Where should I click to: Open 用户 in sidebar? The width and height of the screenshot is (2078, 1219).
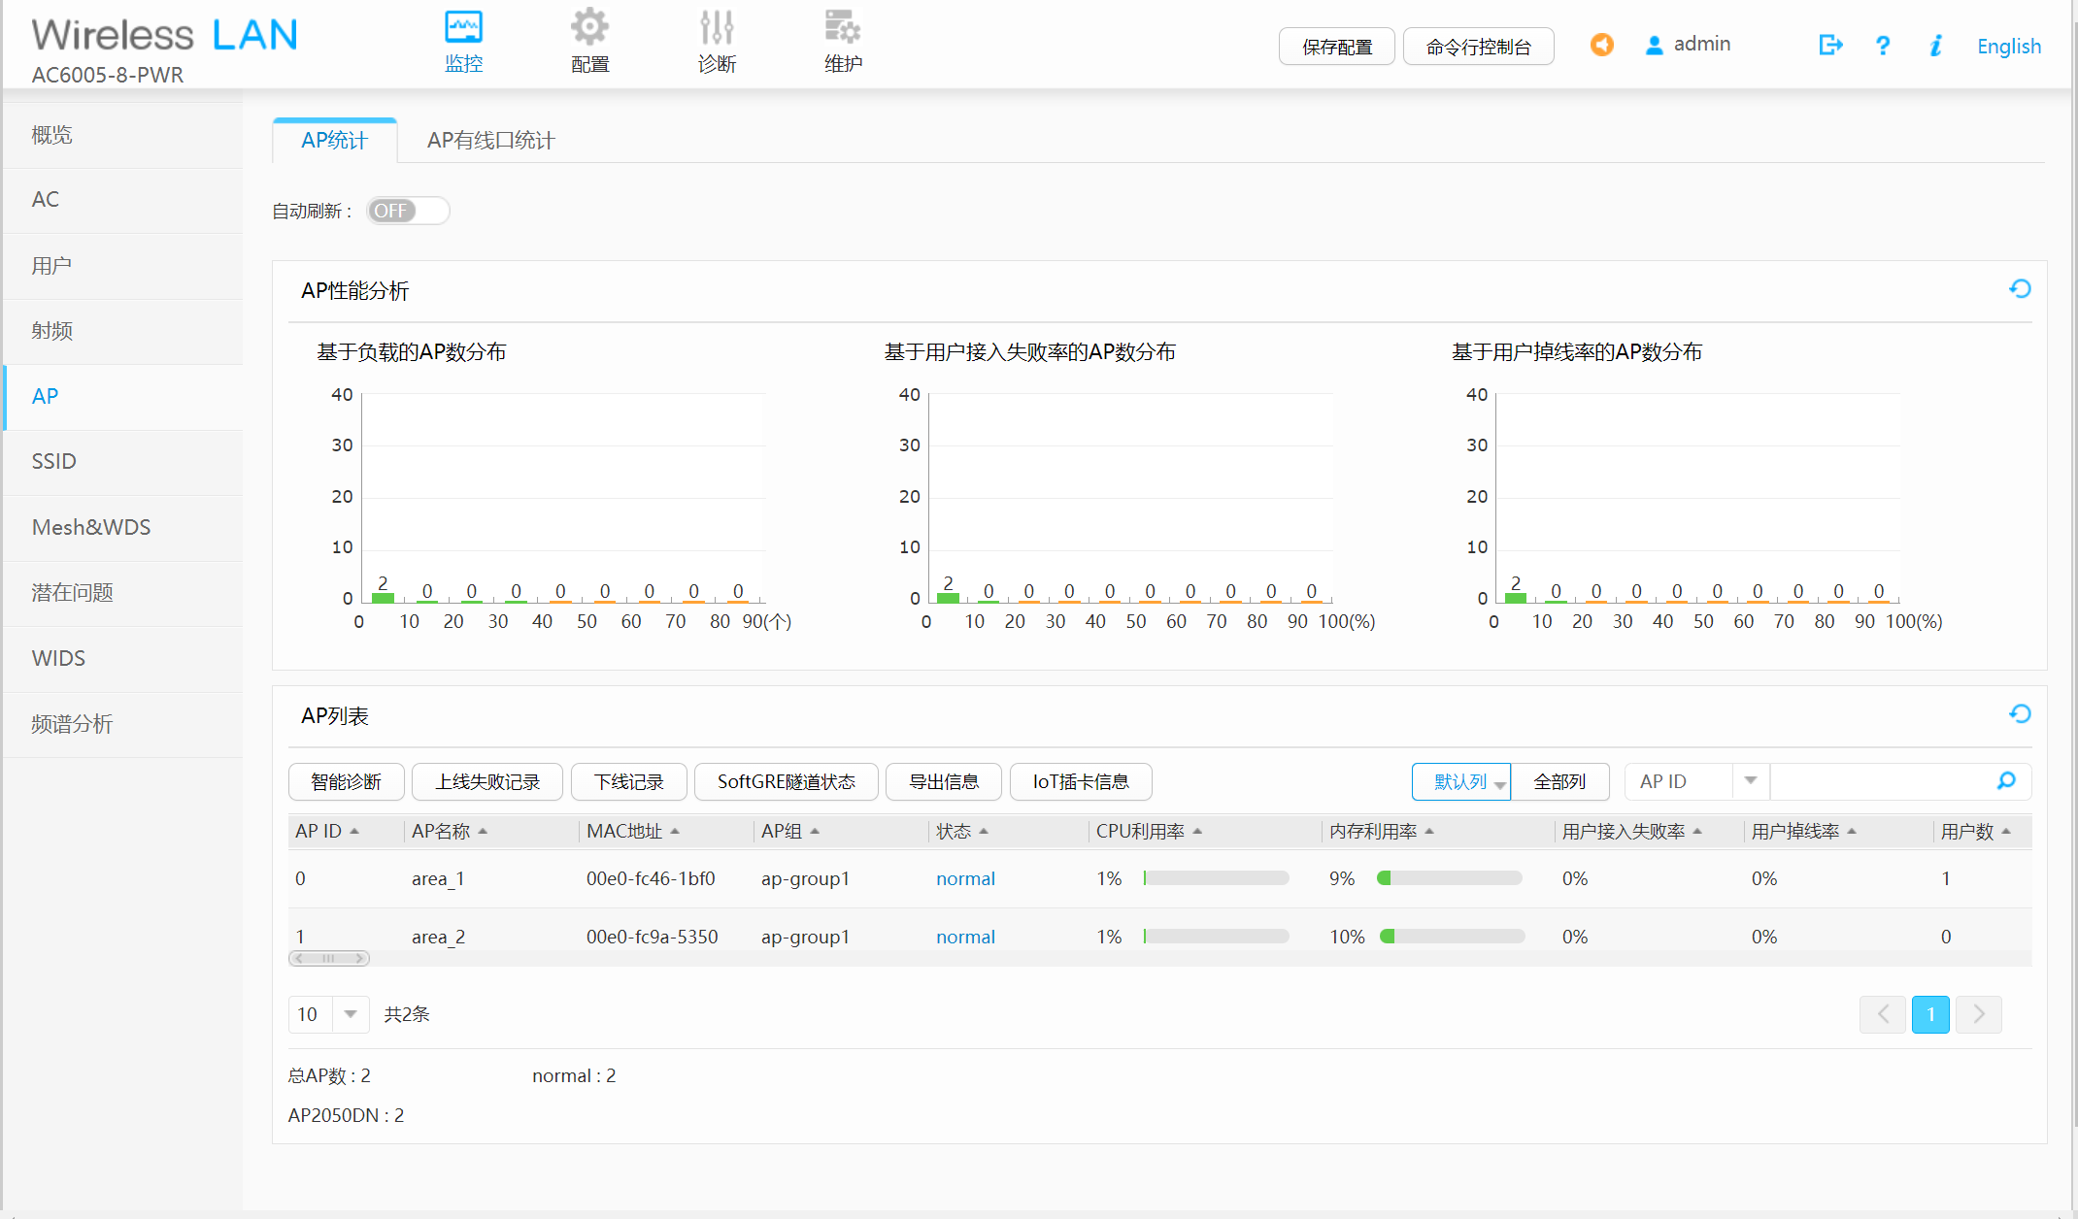pyautogui.click(x=123, y=266)
